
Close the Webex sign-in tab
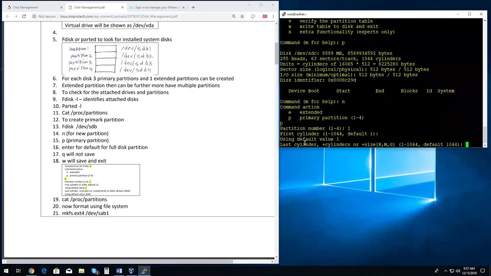coord(183,7)
